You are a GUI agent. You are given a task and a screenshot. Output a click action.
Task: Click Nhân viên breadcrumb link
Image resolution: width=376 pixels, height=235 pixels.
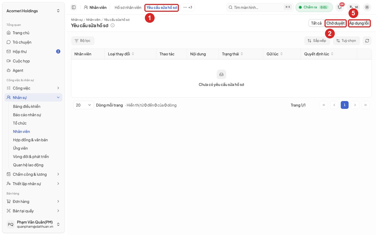point(93,20)
